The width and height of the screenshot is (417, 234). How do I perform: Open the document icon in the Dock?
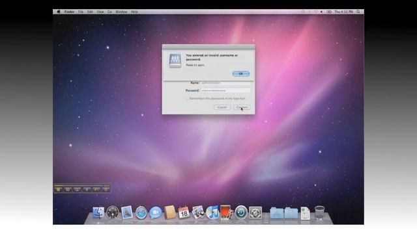(x=306, y=213)
